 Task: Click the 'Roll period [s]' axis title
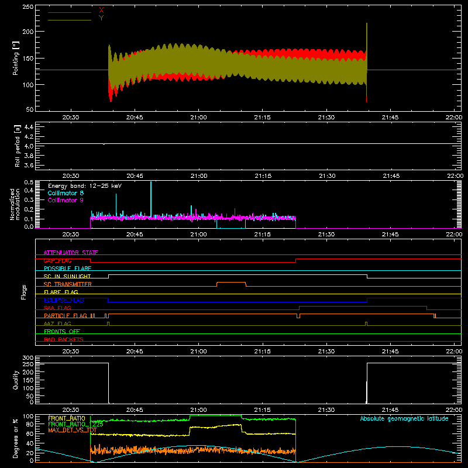(18, 146)
